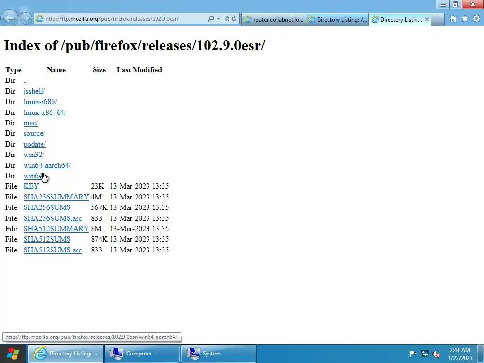Click the Index of page heading
This screenshot has height=363, width=484.
pos(134,45)
